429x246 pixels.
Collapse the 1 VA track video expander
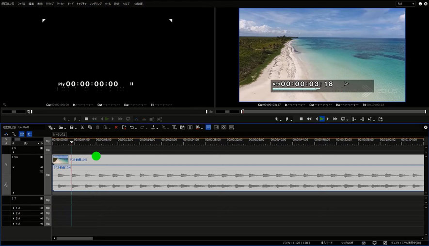coord(14,167)
